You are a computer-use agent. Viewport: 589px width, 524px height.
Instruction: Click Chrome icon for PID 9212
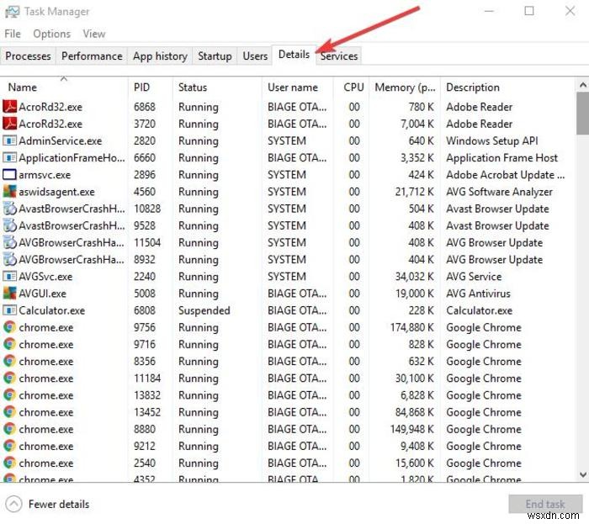(x=10, y=446)
